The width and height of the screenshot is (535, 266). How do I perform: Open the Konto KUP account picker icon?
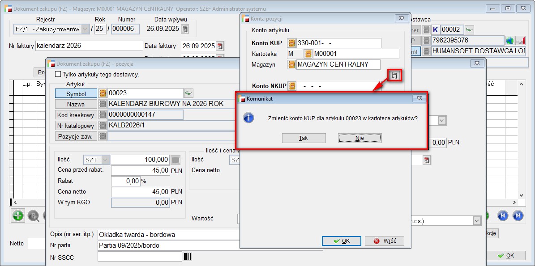pos(292,43)
